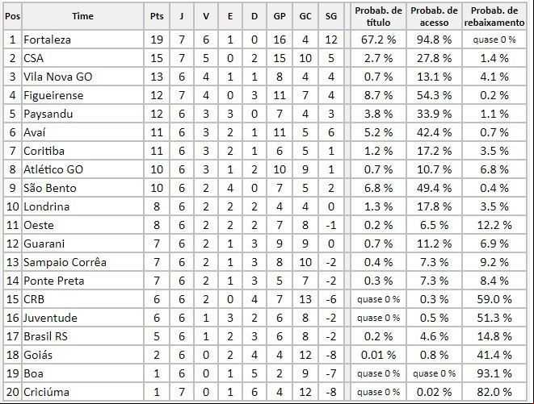The height and width of the screenshot is (404, 534).
Task: Click the Probab. de título header
Action: point(378,16)
